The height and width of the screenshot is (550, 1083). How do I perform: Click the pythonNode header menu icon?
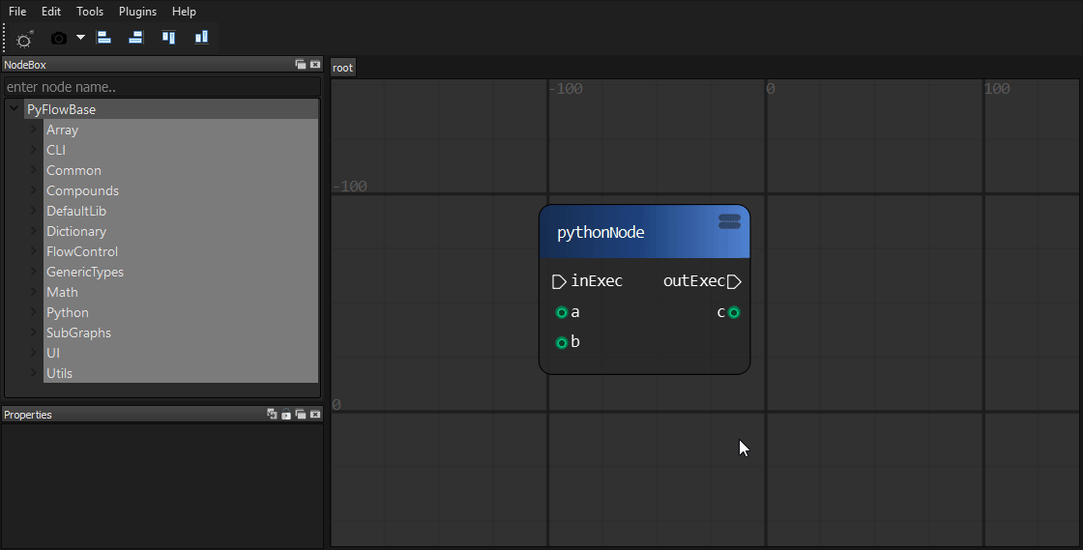click(x=729, y=220)
